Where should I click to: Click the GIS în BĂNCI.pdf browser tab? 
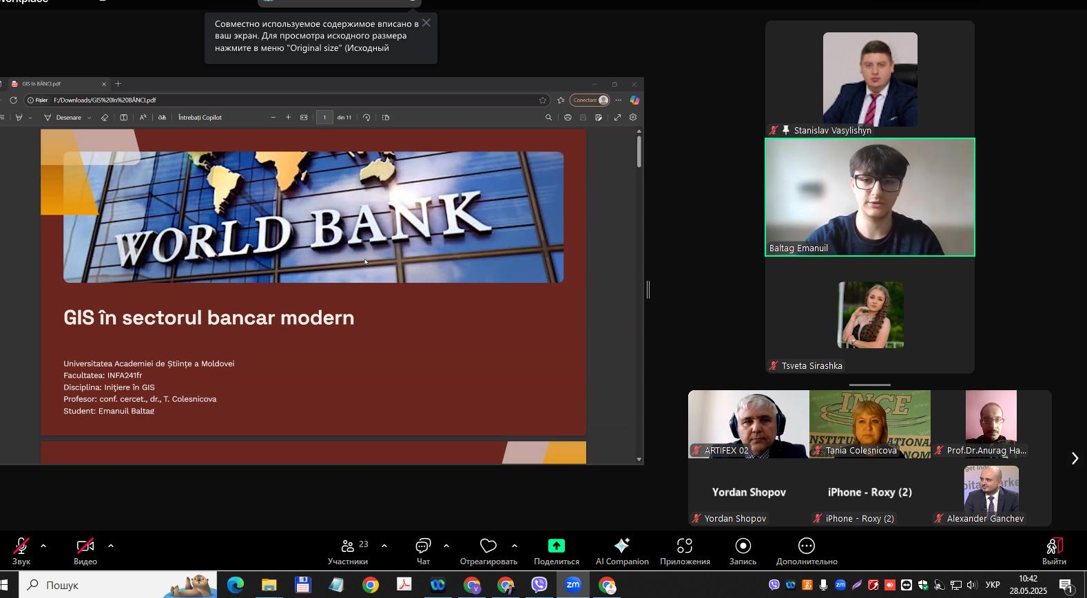click(x=59, y=84)
